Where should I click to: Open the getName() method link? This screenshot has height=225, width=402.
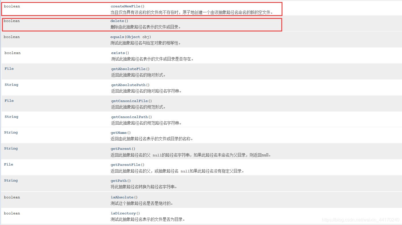pos(121,133)
